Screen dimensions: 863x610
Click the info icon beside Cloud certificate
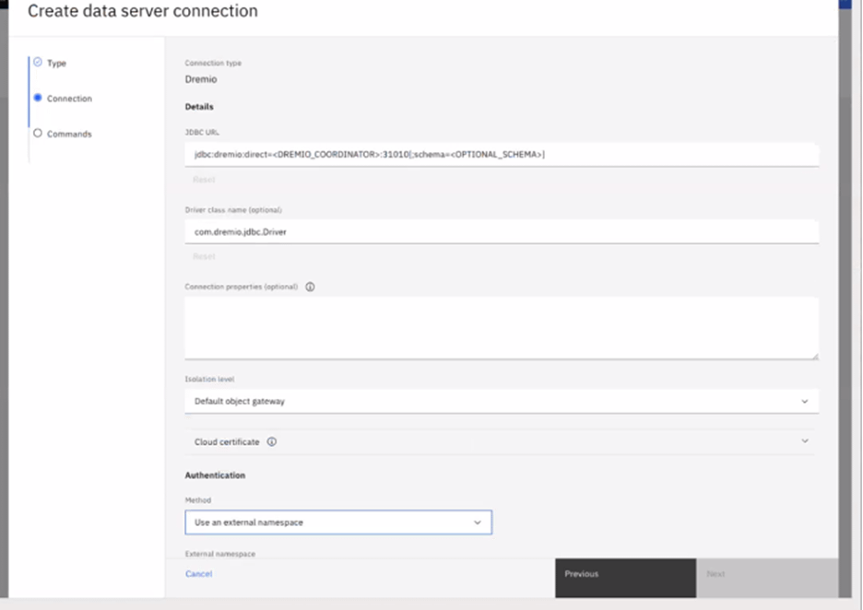(272, 441)
